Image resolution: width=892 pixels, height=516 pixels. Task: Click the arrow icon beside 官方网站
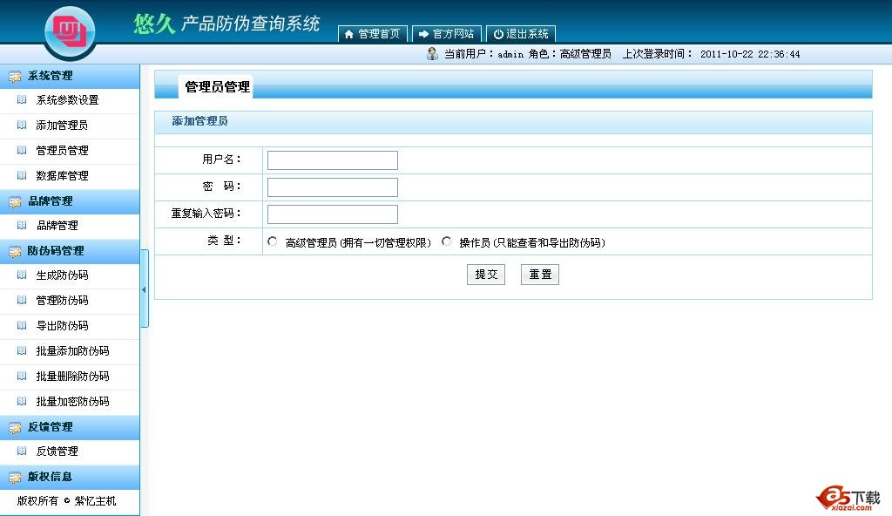point(423,34)
